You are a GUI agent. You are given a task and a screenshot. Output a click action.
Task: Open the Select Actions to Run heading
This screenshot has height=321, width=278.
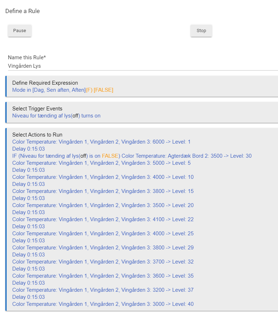[37, 135]
